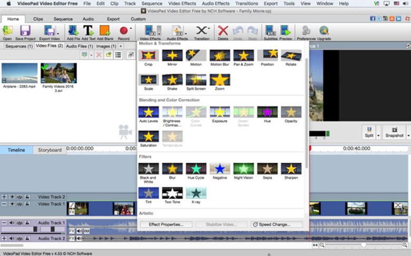This screenshot has width=411, height=256.
Task: Toggle the lock on Video Track 1
Action: (27, 204)
